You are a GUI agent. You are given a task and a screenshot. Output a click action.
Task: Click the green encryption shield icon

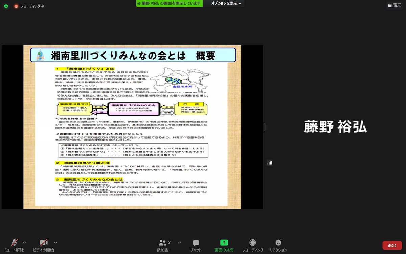pyautogui.click(x=6, y=6)
